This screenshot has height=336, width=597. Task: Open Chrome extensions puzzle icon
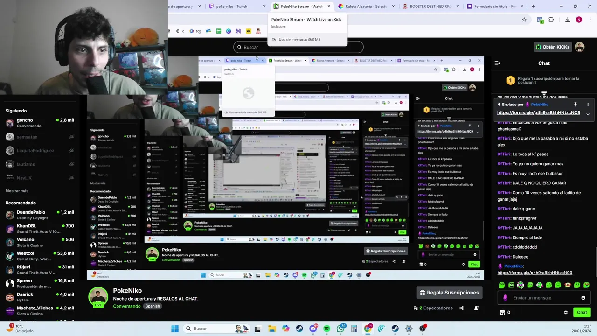551,20
